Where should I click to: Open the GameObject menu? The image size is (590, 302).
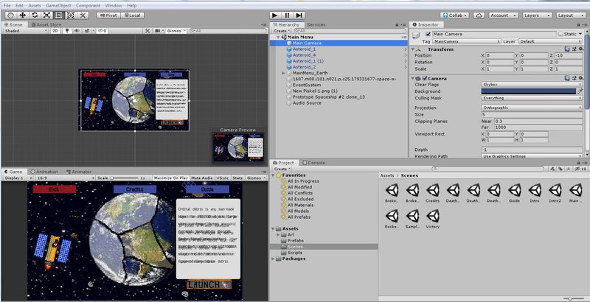(58, 5)
